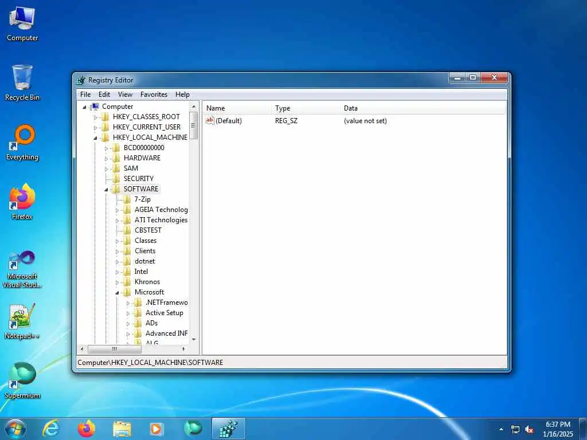Select the Recycle Bin desktop icon

pos(22,82)
